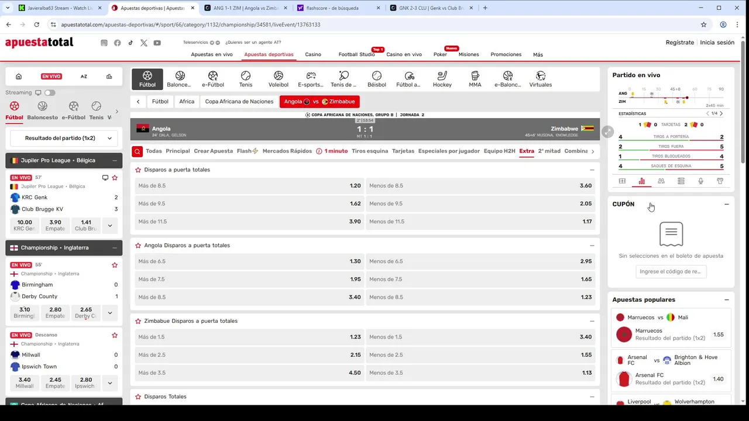Open the home icon in left sidebar
The width and height of the screenshot is (749, 421).
click(x=19, y=77)
